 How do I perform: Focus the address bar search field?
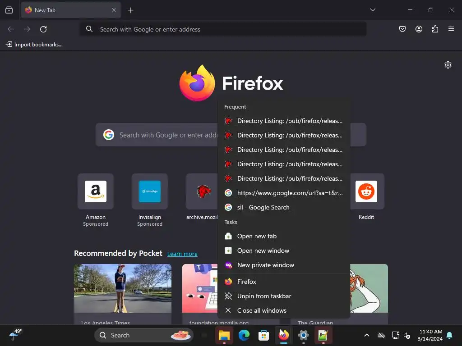(x=223, y=29)
